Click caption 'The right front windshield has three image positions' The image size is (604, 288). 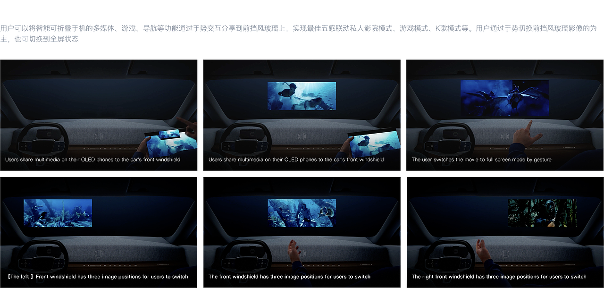499,277
